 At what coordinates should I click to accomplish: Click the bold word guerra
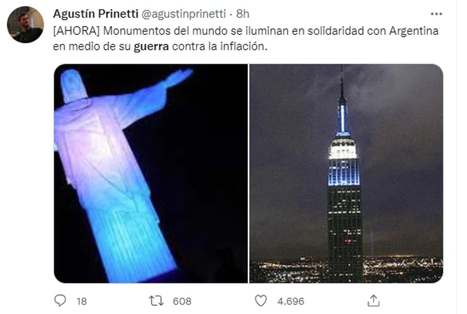pyautogui.click(x=151, y=47)
